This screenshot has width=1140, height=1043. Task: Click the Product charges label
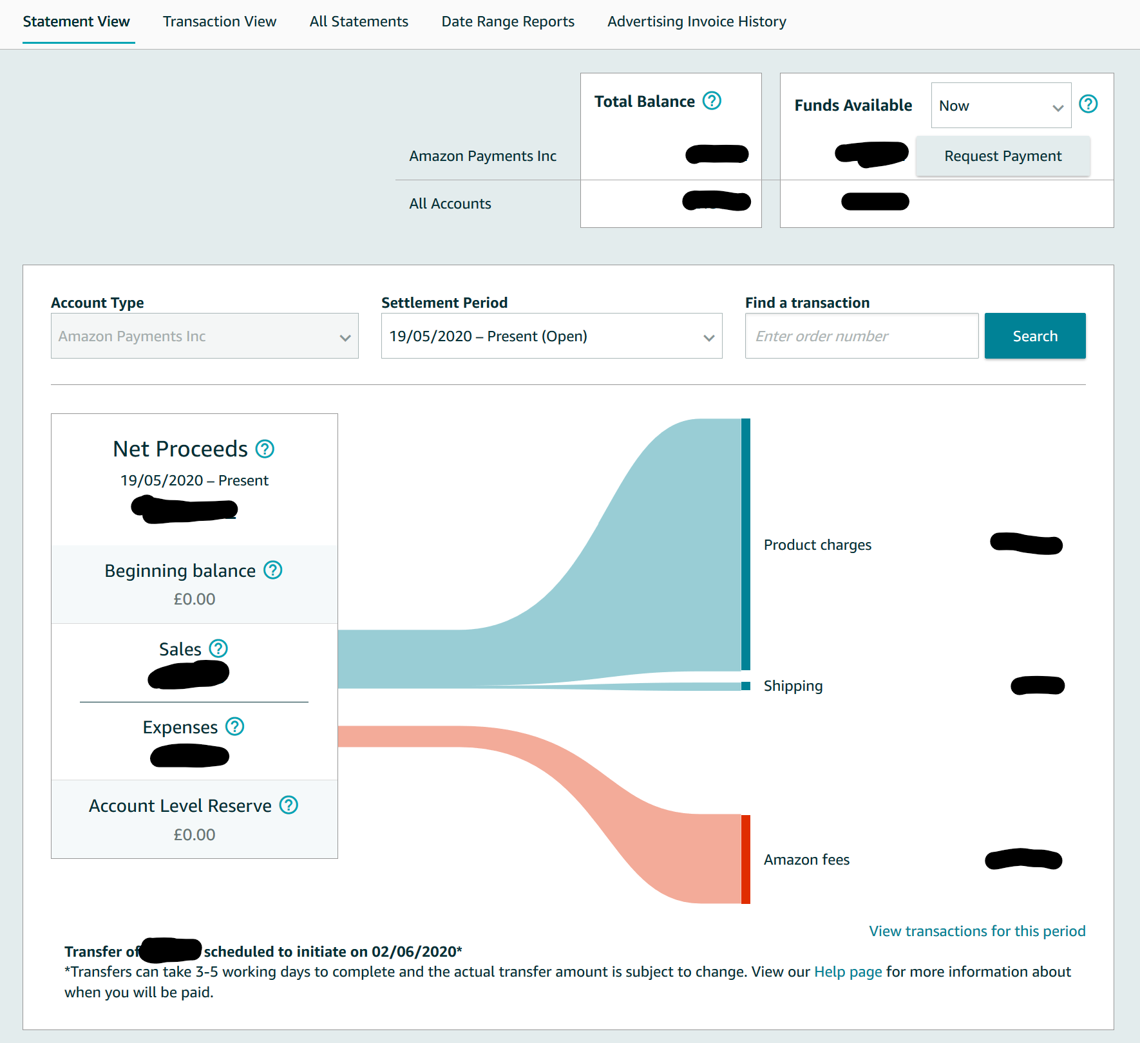tap(817, 545)
